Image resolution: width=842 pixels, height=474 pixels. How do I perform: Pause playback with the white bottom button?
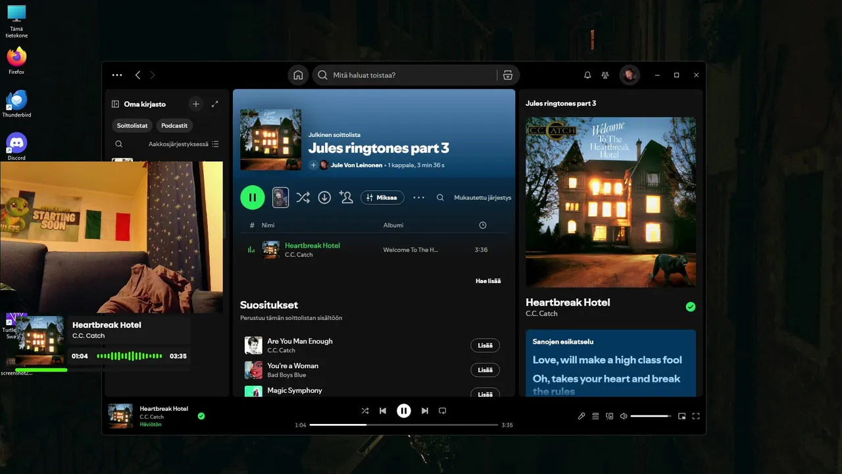[404, 411]
